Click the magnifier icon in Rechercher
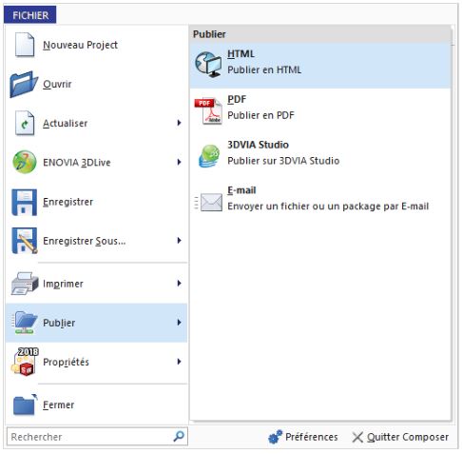 pyautogui.click(x=179, y=437)
